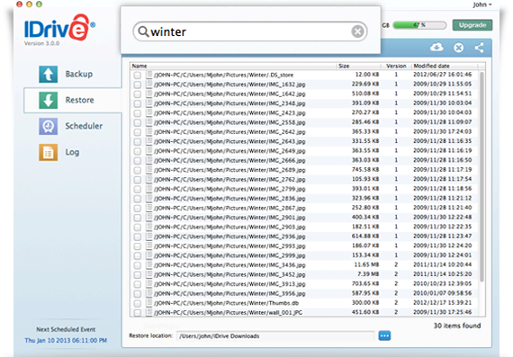Clear the winter search text
The width and height of the screenshot is (513, 357).
[357, 31]
